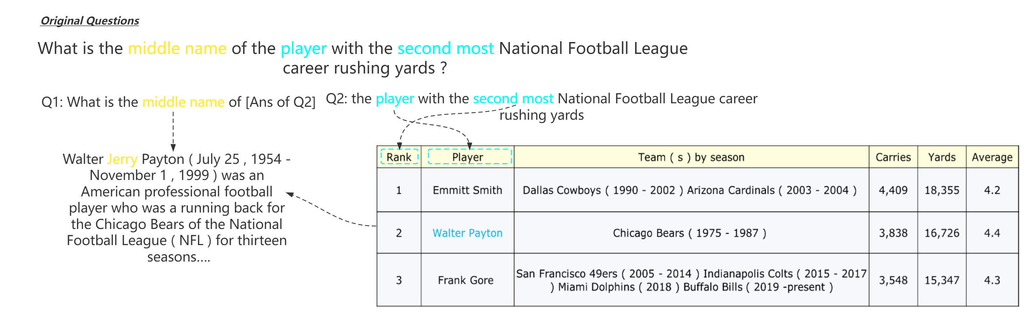Click the Chicago Bears ( 1975 - 1987 ) cell
Screen dimensions: 1032x320
coord(689,233)
